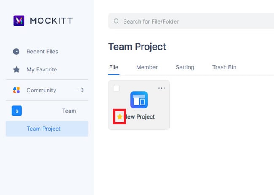Click the Mockitt logo icon
The height and width of the screenshot is (195, 274).
(x=19, y=21)
